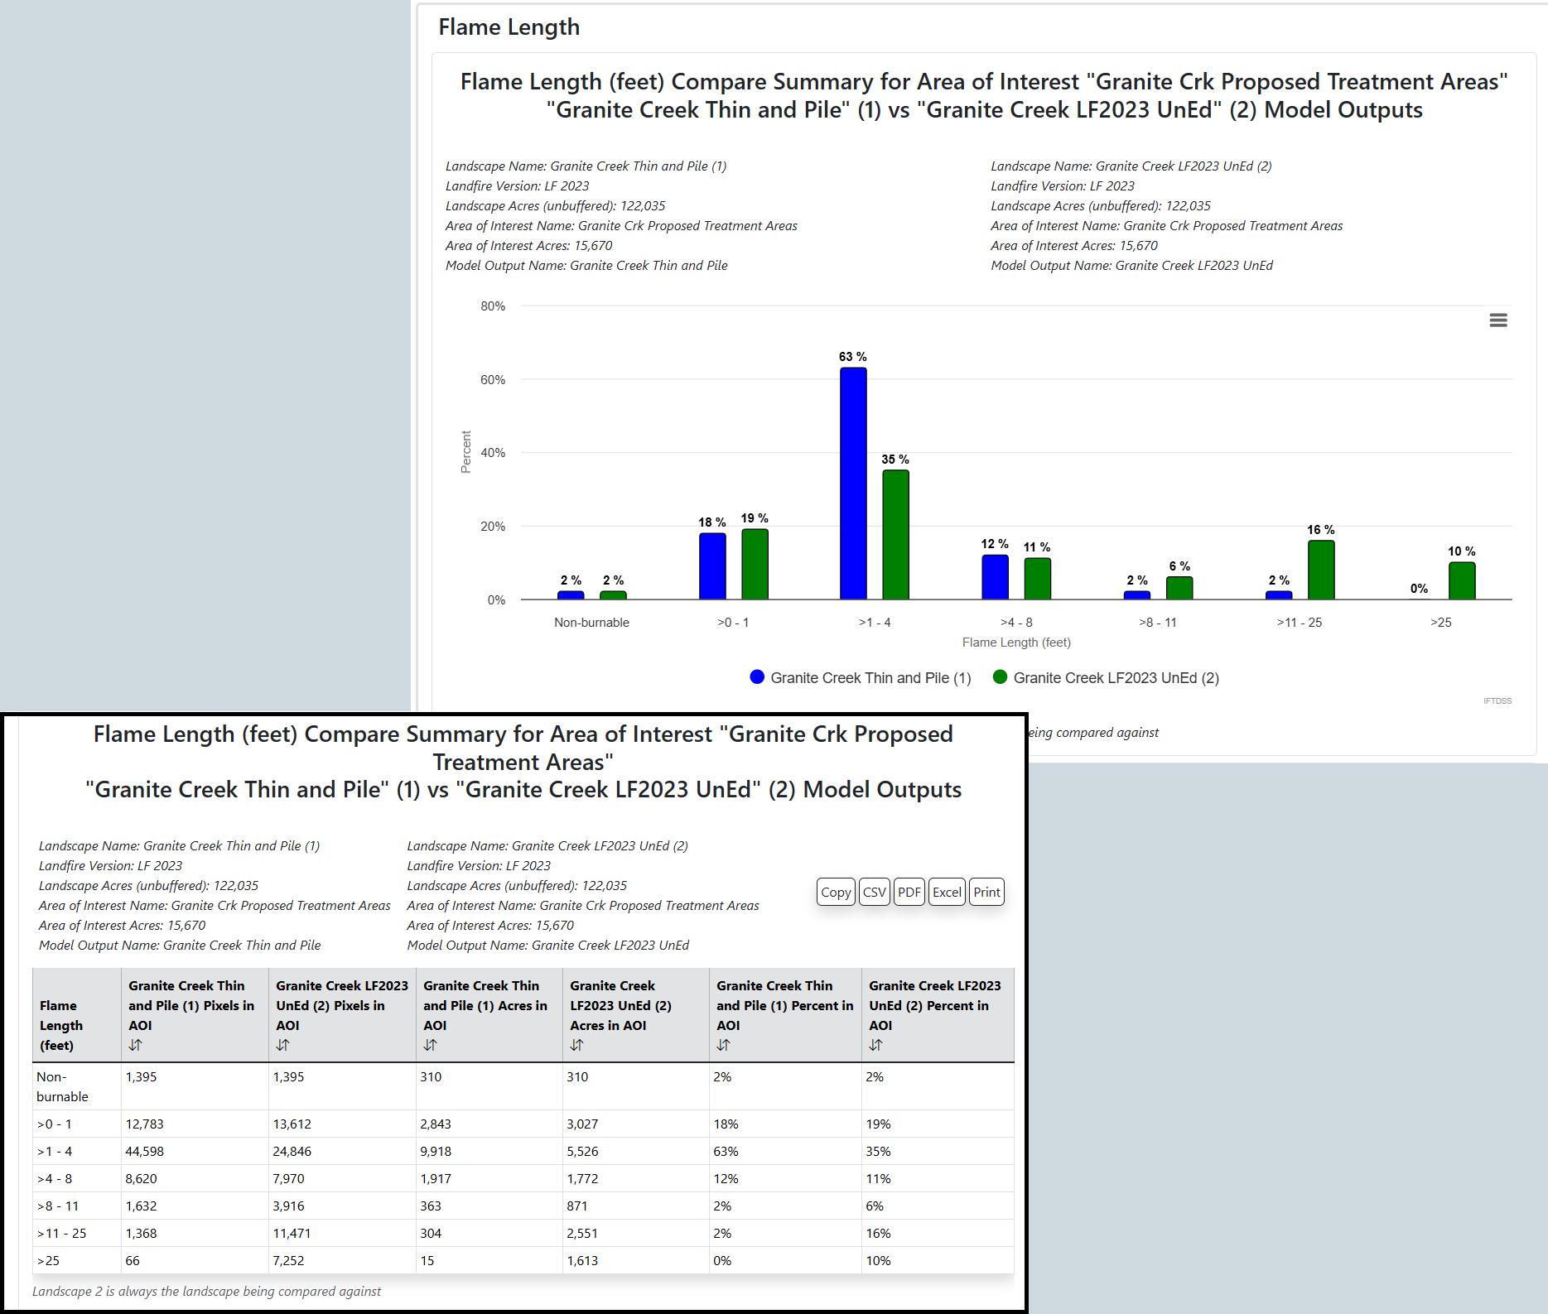Image resolution: width=1548 pixels, height=1314 pixels.
Task: Click the green 16% bar for >11 - 25
Action: (x=1321, y=570)
